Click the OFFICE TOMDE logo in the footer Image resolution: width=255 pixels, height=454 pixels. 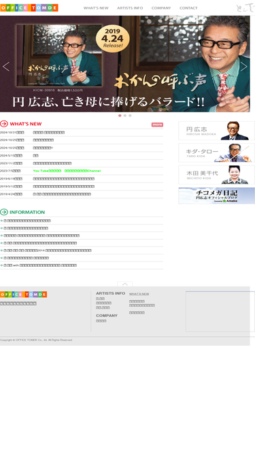click(x=23, y=295)
